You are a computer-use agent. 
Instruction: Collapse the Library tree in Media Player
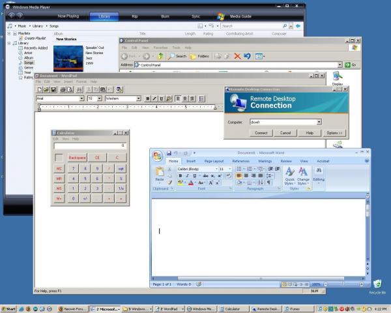point(9,43)
